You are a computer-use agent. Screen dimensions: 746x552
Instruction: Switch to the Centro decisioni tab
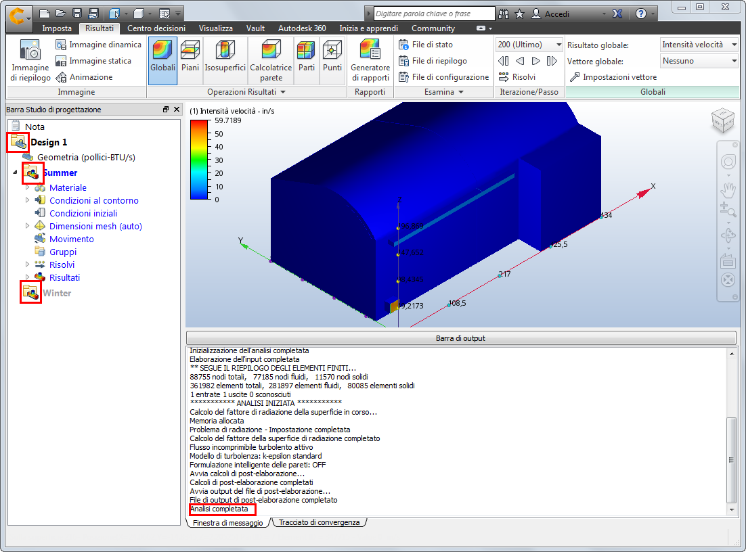point(156,28)
